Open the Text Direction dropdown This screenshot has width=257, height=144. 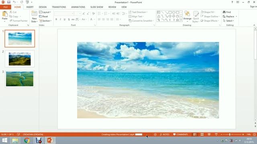pyautogui.click(x=138, y=12)
